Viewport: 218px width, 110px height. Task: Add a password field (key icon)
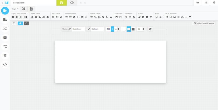61,17
